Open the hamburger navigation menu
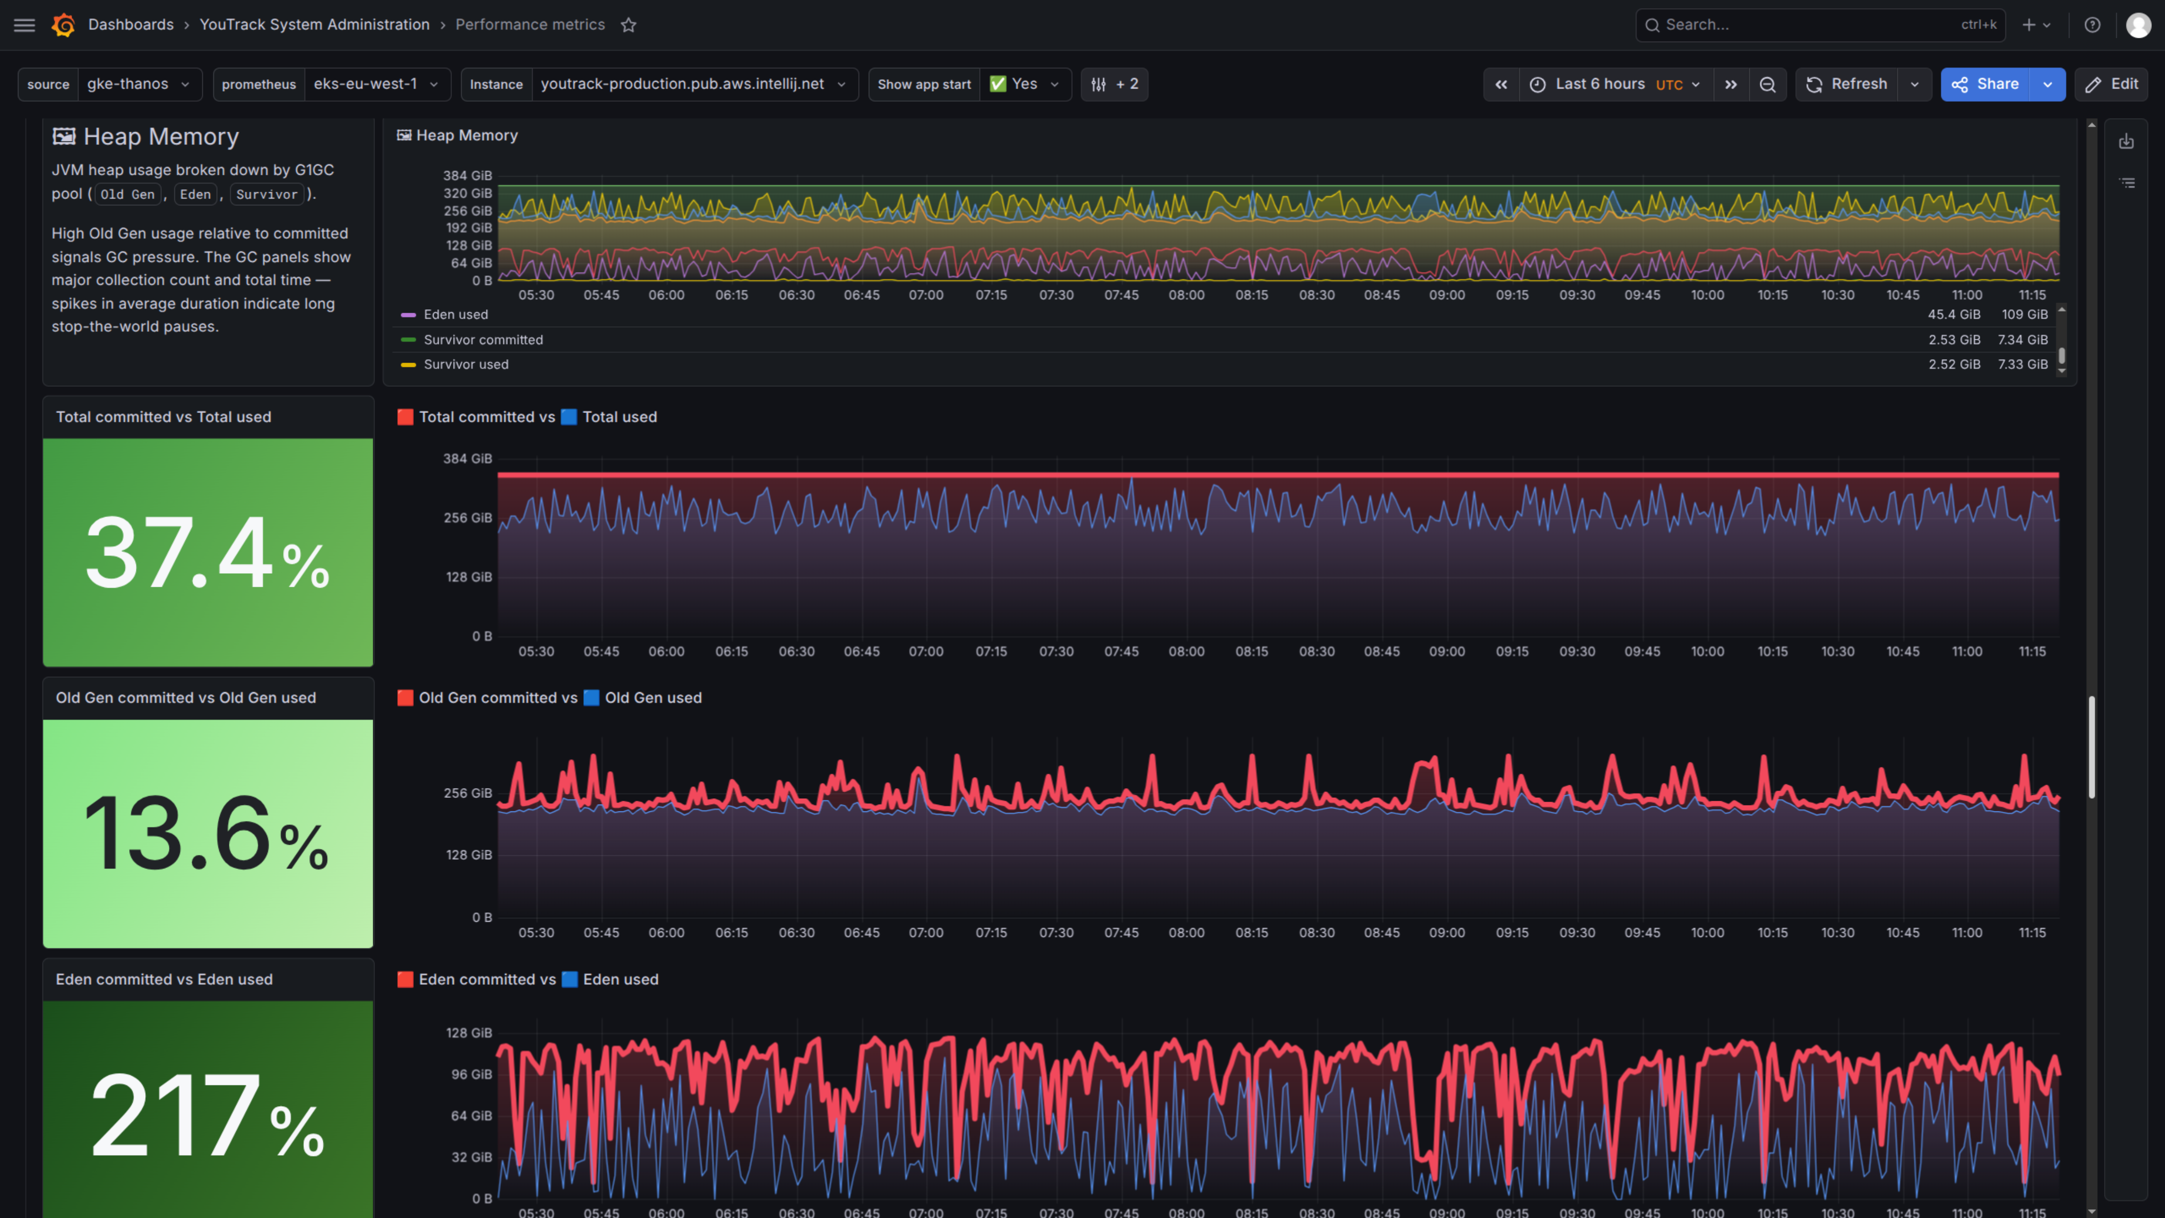The width and height of the screenshot is (2165, 1218). pyautogui.click(x=24, y=25)
